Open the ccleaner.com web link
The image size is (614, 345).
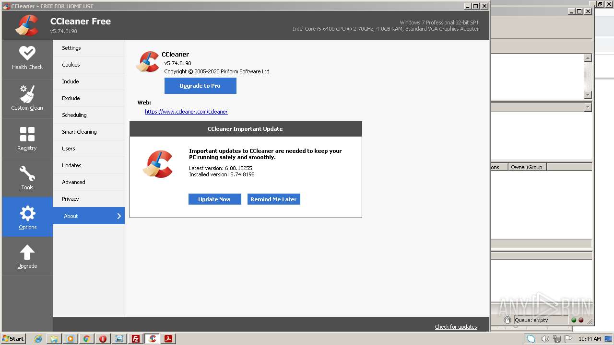(186, 112)
